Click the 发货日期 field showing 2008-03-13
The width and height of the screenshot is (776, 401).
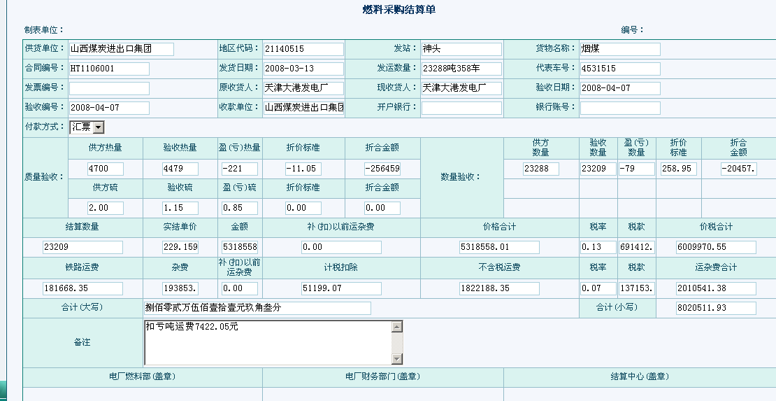(303, 69)
